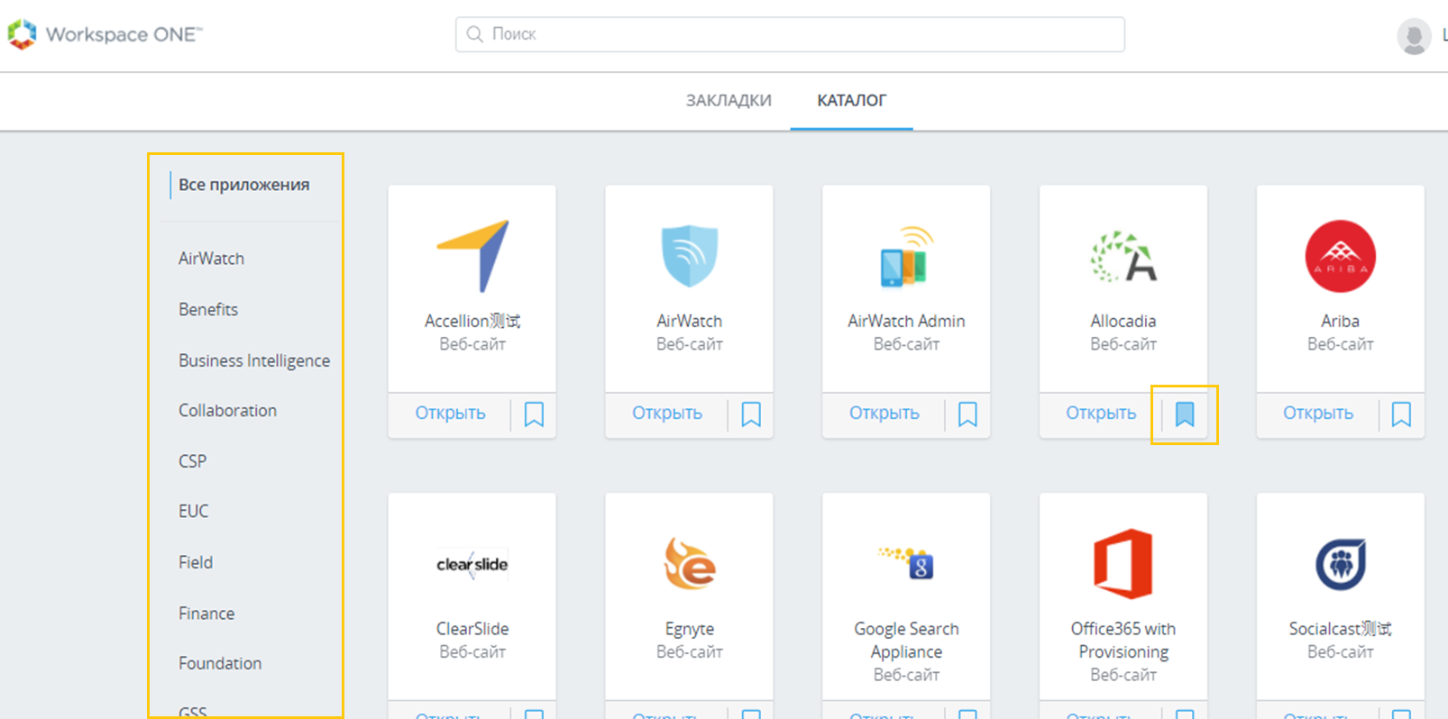Remove the bookmark from Allocadia
1448x719 pixels.
[1185, 414]
